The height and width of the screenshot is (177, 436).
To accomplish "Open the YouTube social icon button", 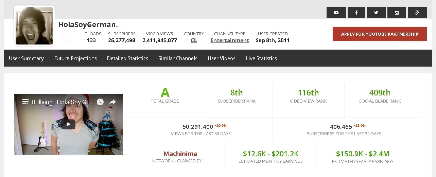I will click(336, 13).
